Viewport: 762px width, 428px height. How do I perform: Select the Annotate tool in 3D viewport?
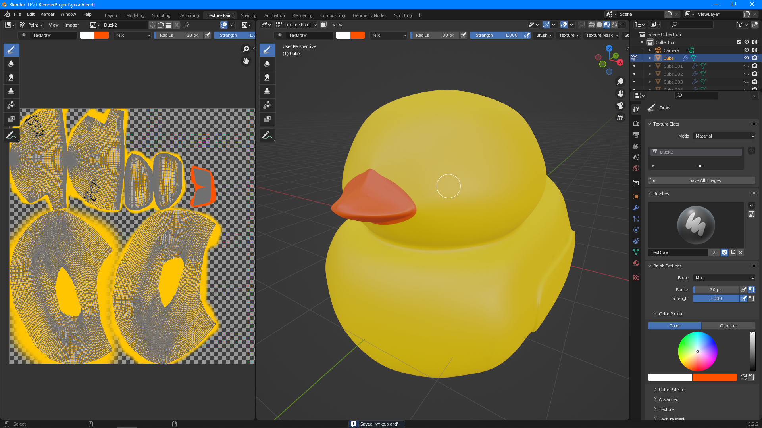coord(267,136)
